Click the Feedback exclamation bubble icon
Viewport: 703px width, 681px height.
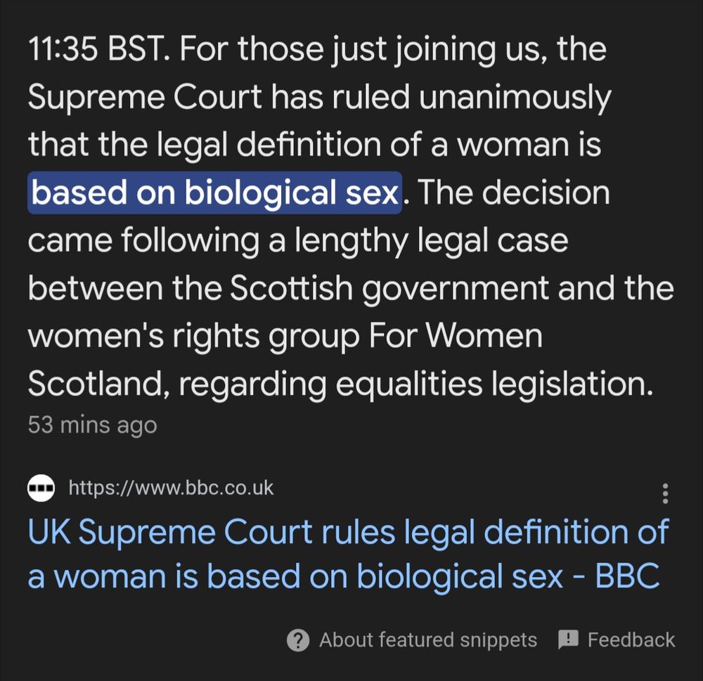(x=567, y=640)
